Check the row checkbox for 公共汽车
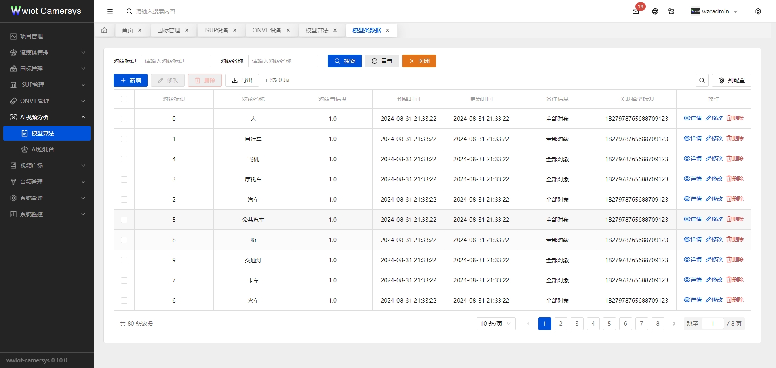The image size is (776, 368). (x=124, y=219)
